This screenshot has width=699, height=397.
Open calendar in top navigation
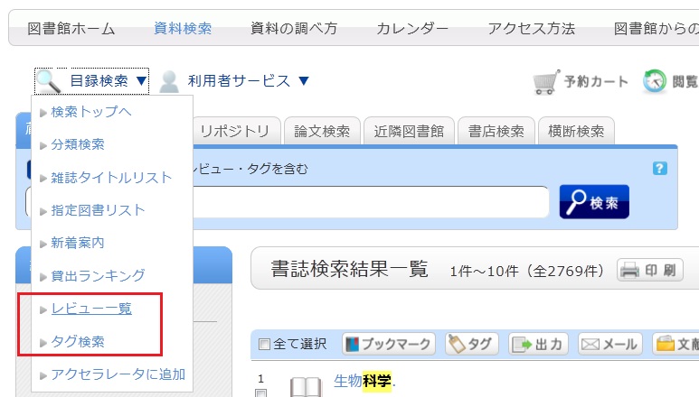[412, 28]
